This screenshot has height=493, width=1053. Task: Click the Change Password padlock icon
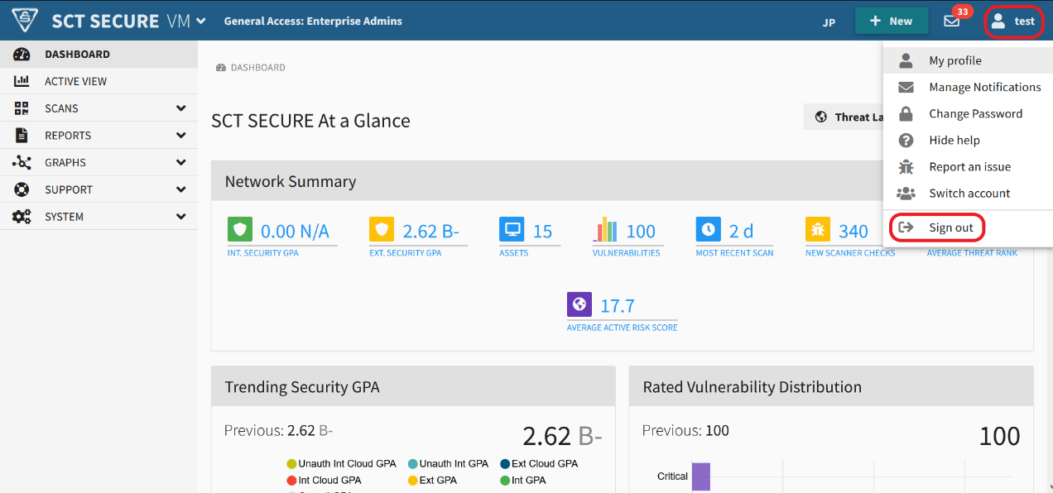point(906,113)
